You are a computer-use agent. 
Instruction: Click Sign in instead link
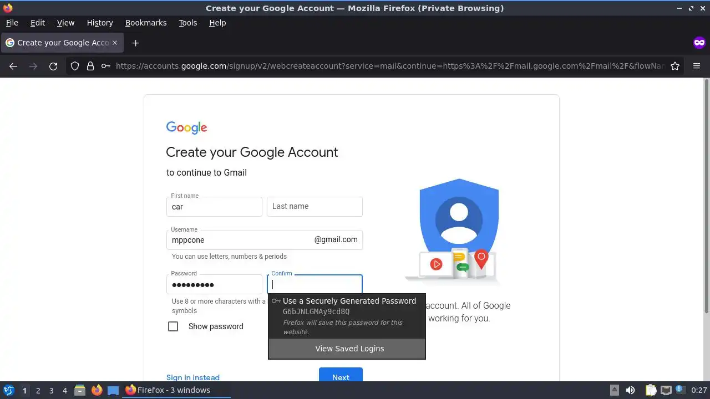point(193,377)
